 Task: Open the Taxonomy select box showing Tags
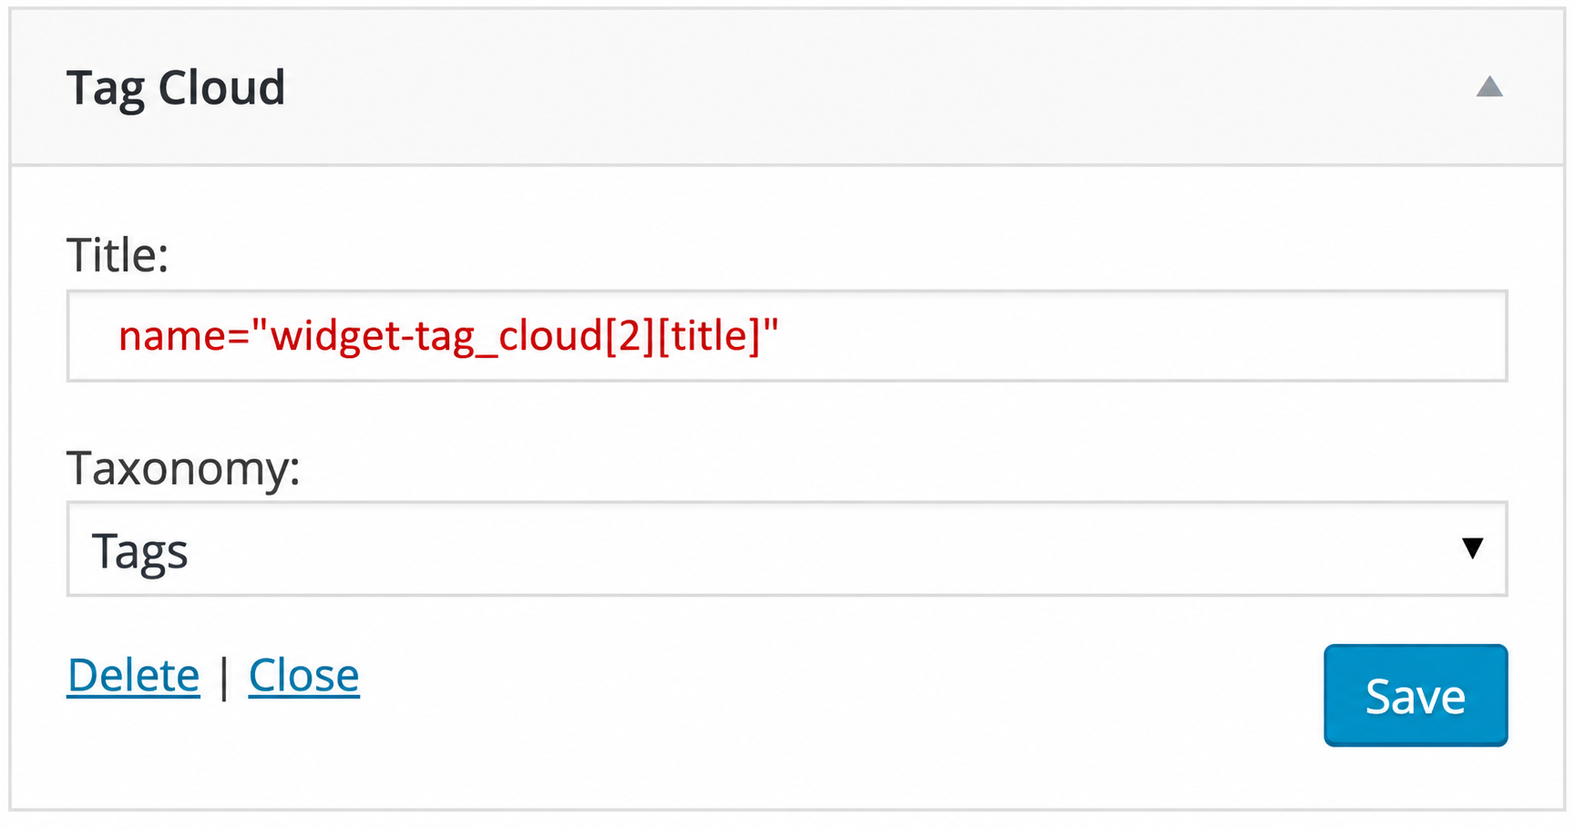[x=787, y=549]
